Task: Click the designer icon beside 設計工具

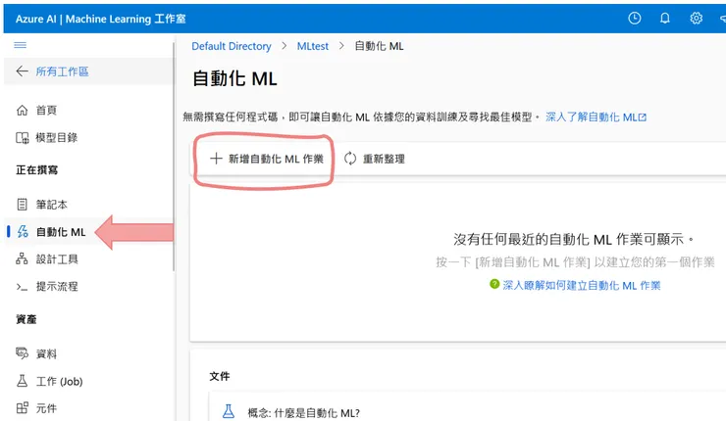Action: point(22,258)
